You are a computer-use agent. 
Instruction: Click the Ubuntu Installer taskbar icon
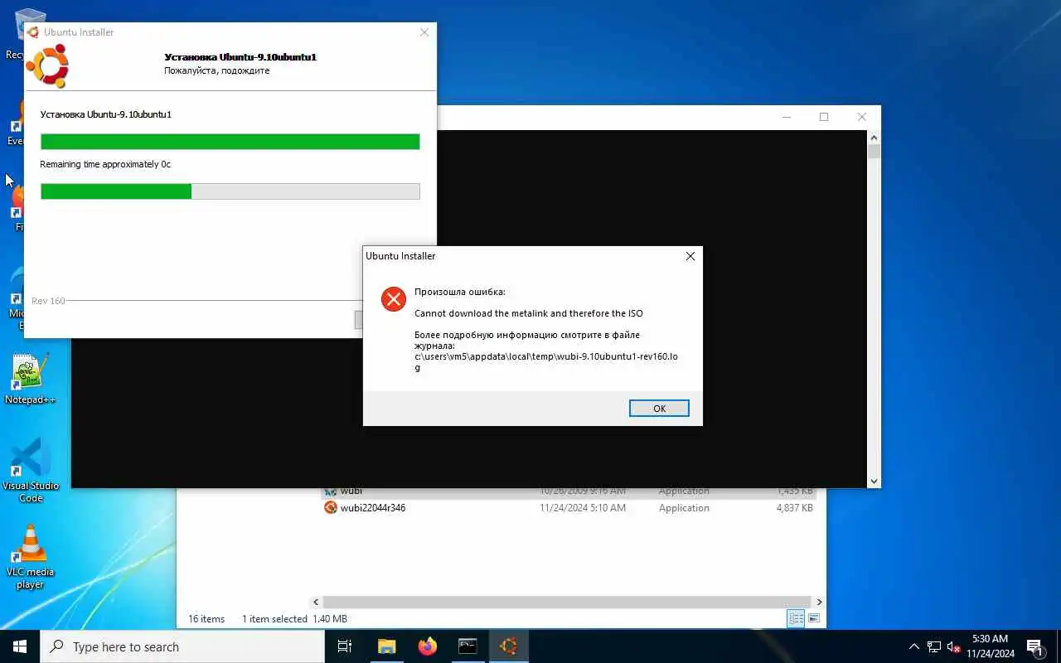[x=508, y=646]
